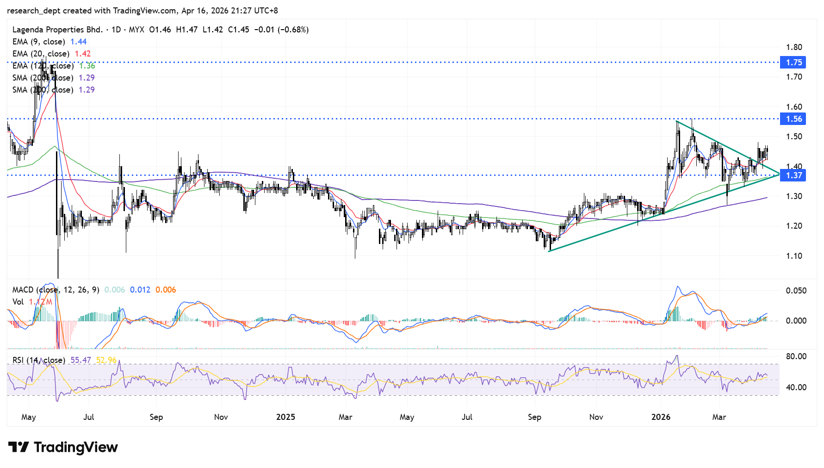Click the MACD 0.050 scale value
The height and width of the screenshot is (468, 824).
click(x=796, y=291)
